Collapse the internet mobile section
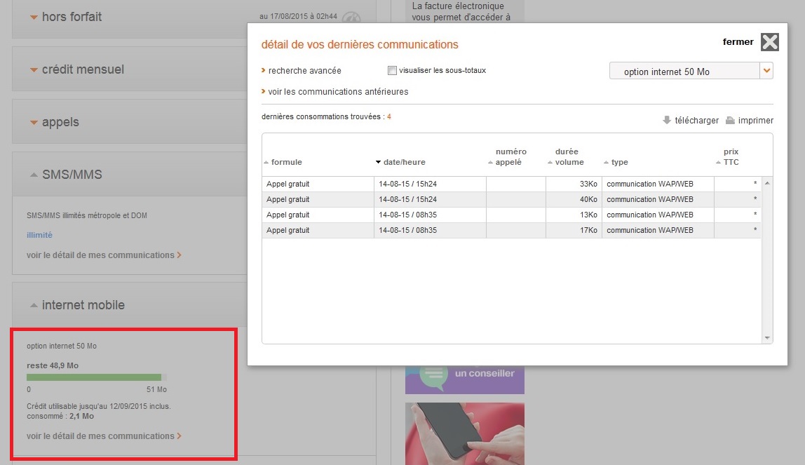Screen dimensions: 805x465 tap(34, 305)
